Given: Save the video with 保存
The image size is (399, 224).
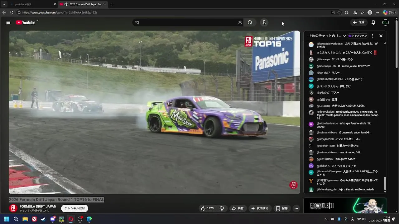Looking at the screenshot, I should pyautogui.click(x=282, y=208).
